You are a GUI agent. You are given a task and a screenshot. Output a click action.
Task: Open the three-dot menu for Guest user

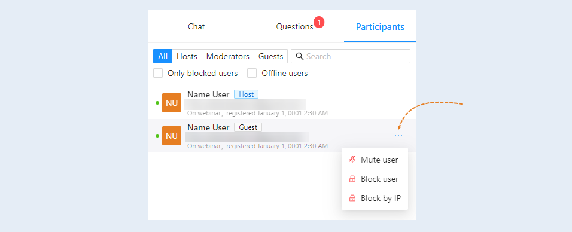(398, 136)
